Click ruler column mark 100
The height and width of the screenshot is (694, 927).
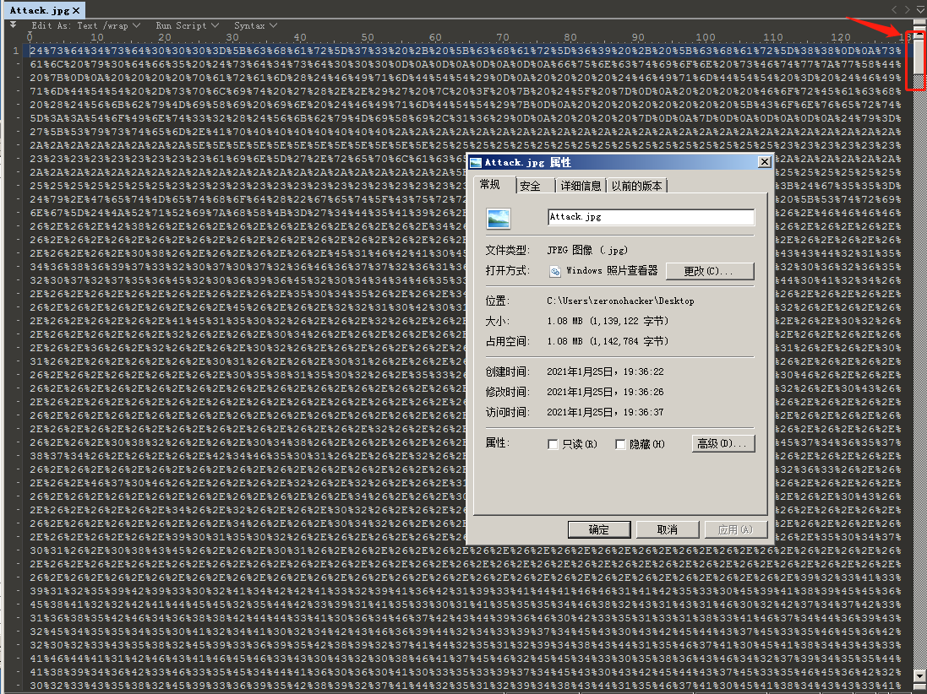pyautogui.click(x=706, y=37)
